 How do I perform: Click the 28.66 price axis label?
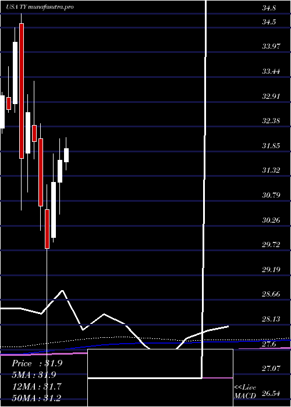(x=271, y=295)
